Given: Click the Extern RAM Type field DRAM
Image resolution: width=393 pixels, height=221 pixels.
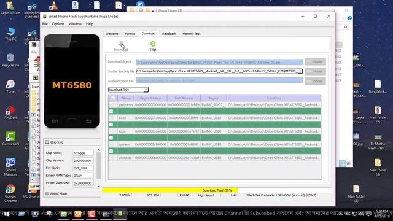Looking at the screenshot, I should point(83,176).
